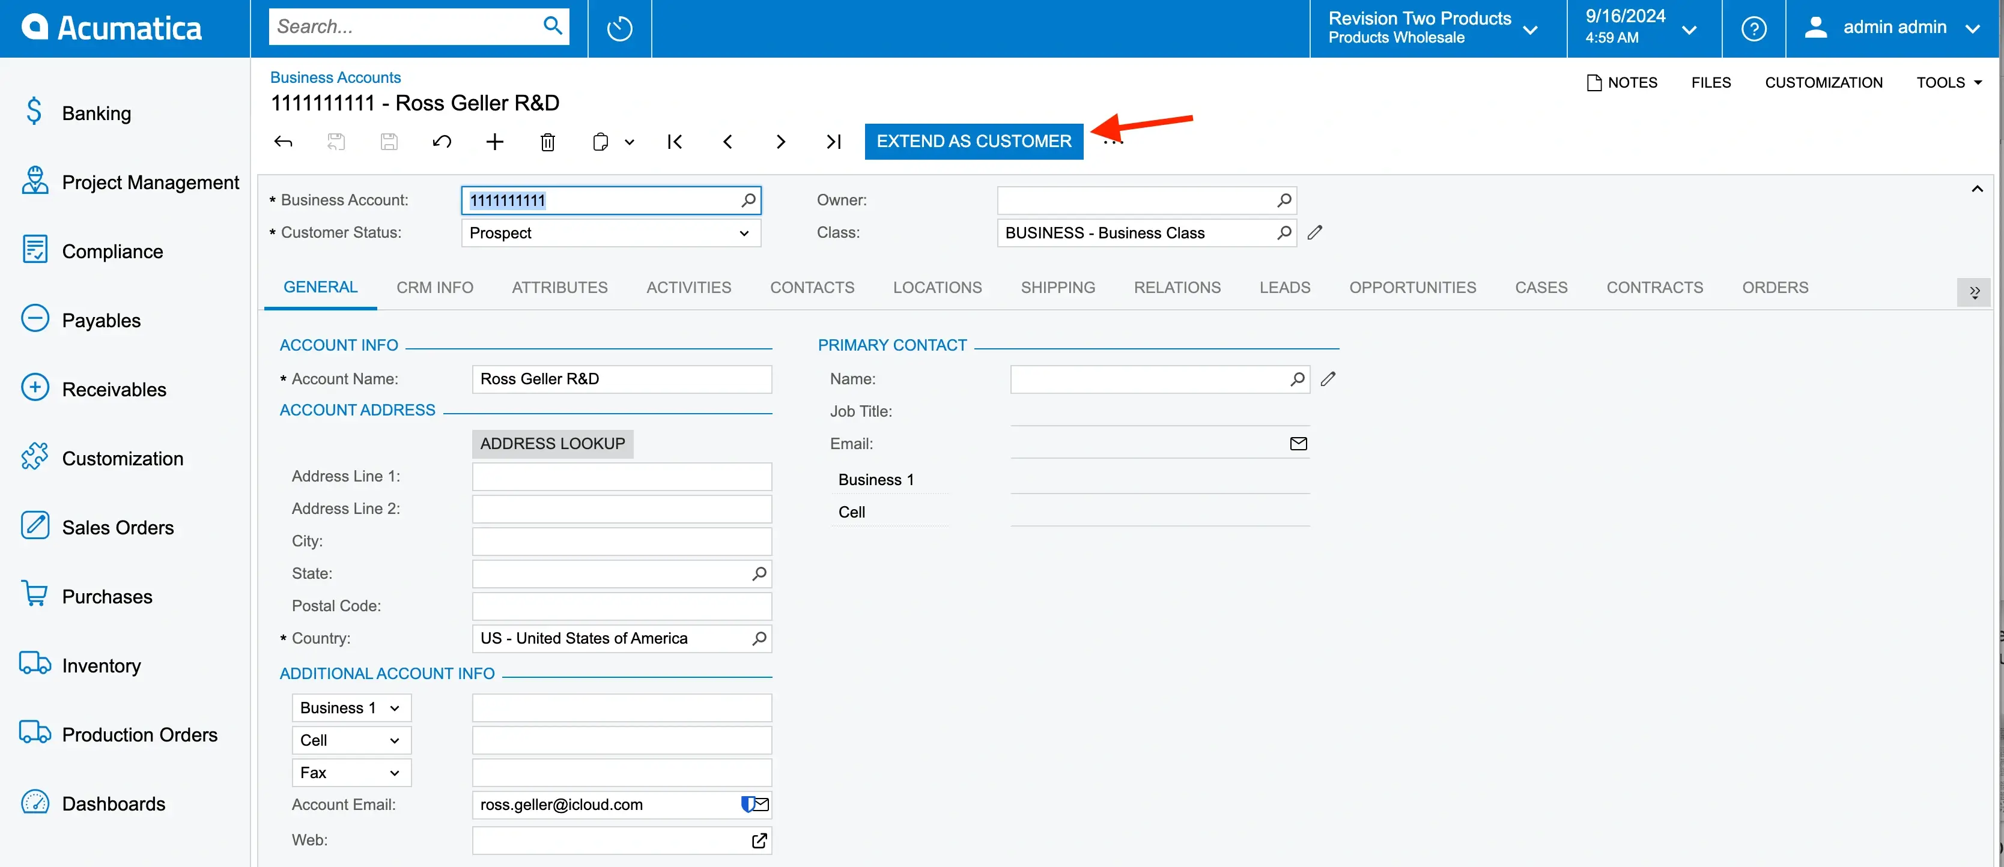Image resolution: width=2004 pixels, height=867 pixels.
Task: Open the Class field lookup
Action: (1284, 232)
